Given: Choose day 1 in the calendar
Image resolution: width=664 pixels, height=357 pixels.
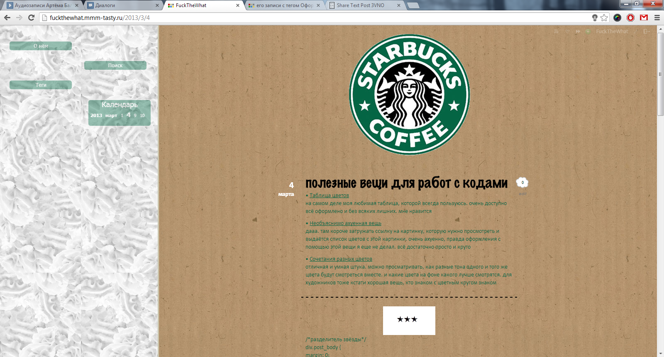Looking at the screenshot, I should [x=122, y=116].
